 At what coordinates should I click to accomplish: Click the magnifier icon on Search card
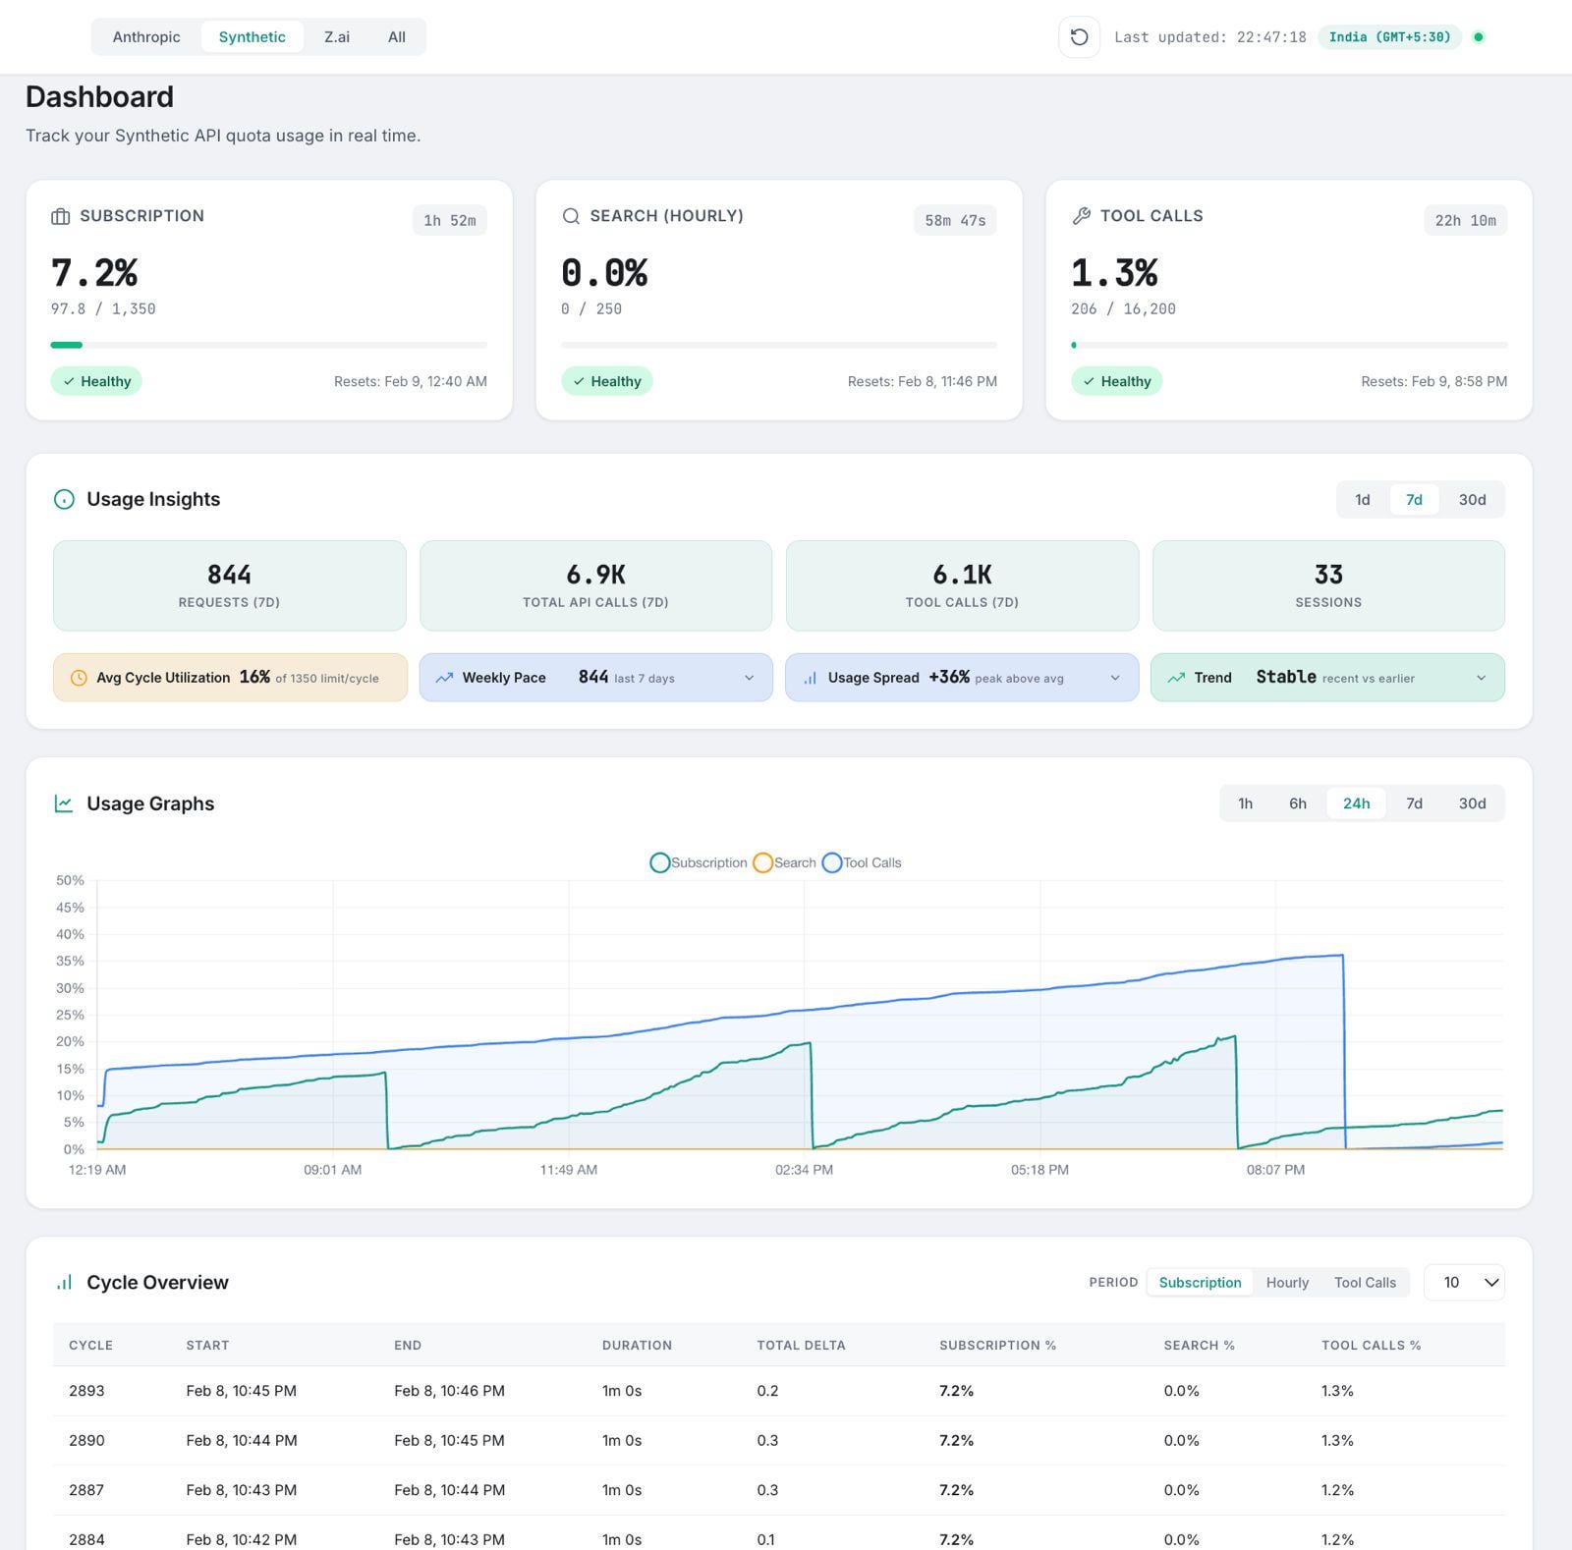point(570,216)
